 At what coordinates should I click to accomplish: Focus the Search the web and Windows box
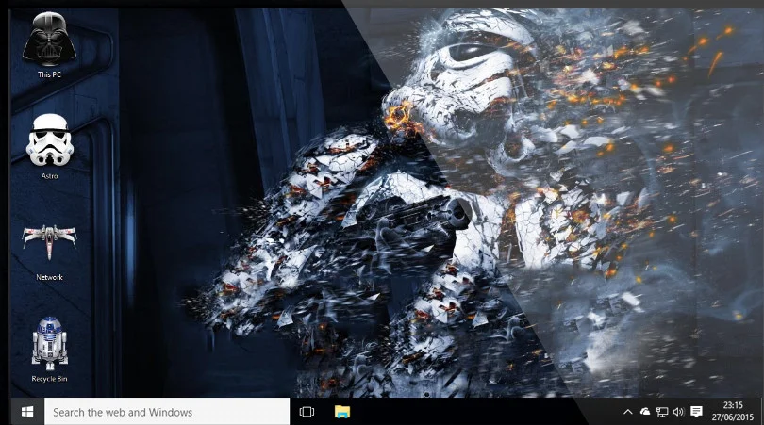click(167, 412)
